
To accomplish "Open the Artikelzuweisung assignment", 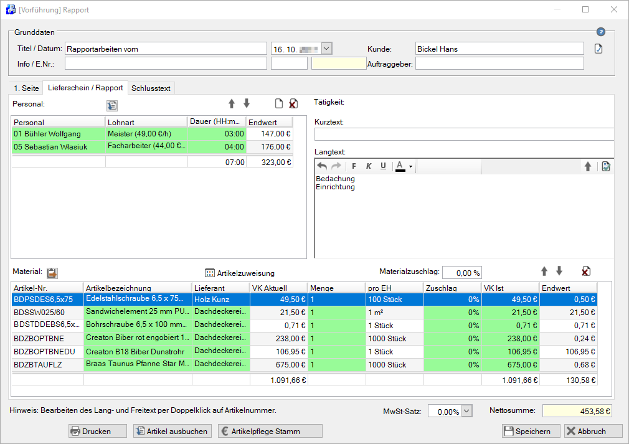I will pyautogui.click(x=240, y=273).
